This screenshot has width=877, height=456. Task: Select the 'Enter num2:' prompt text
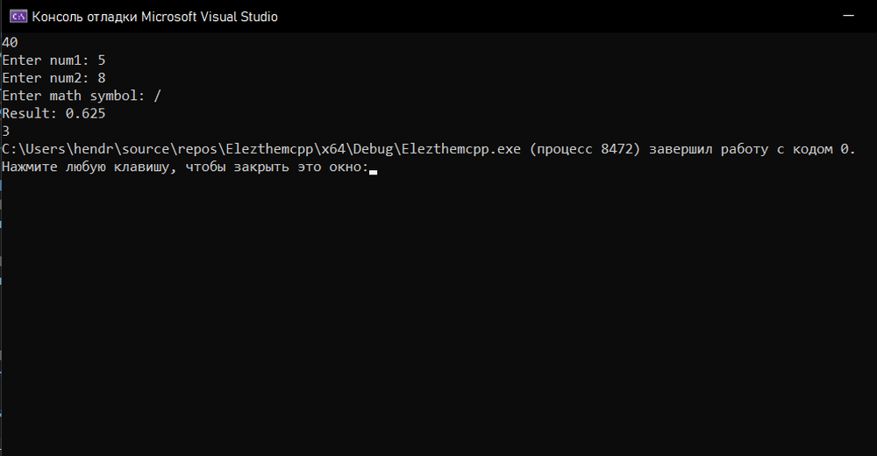coord(46,78)
